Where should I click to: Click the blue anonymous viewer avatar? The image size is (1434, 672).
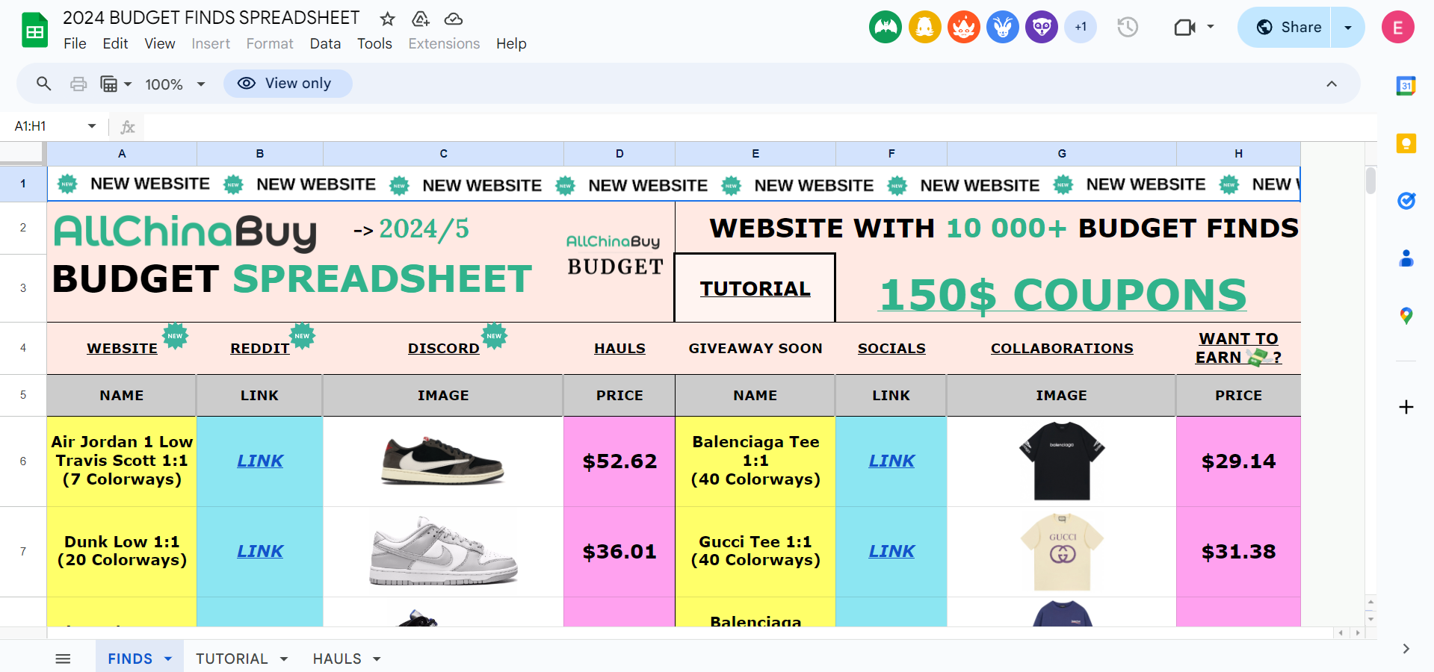(x=1003, y=28)
